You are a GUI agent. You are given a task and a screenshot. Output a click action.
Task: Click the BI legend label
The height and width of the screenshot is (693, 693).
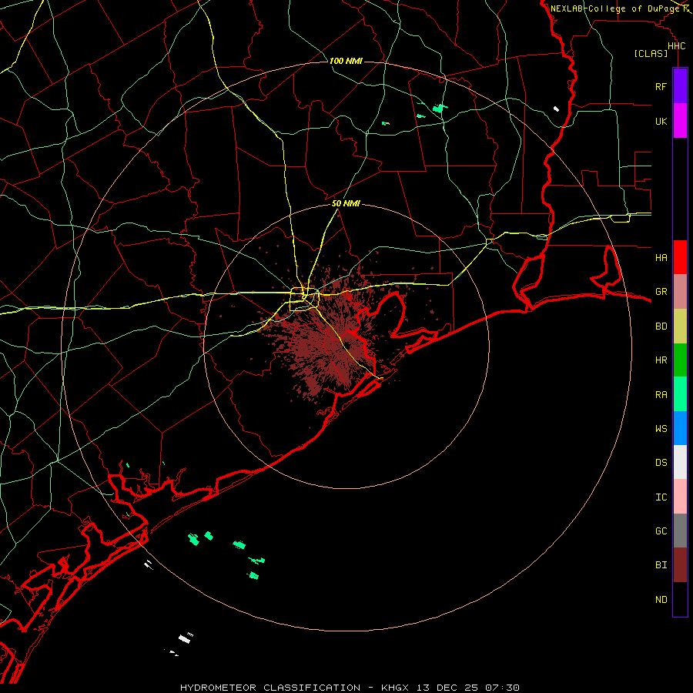click(x=661, y=565)
